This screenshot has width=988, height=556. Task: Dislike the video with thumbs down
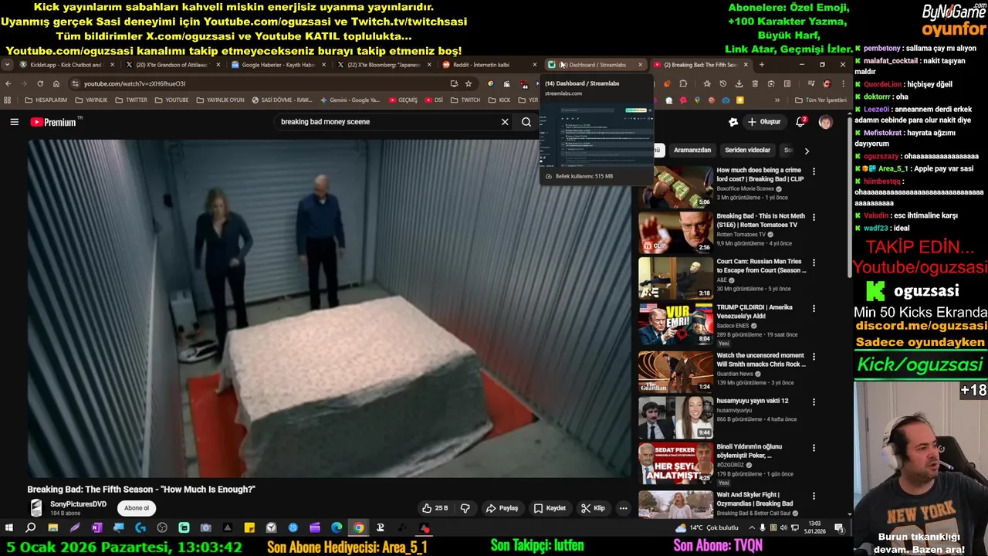pos(465,508)
